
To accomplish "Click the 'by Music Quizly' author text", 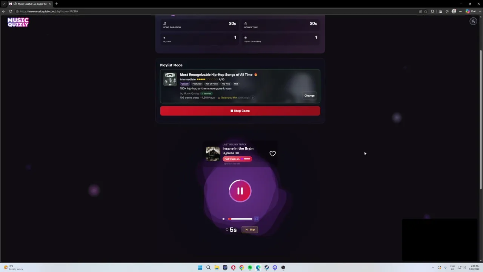I will (x=189, y=93).
